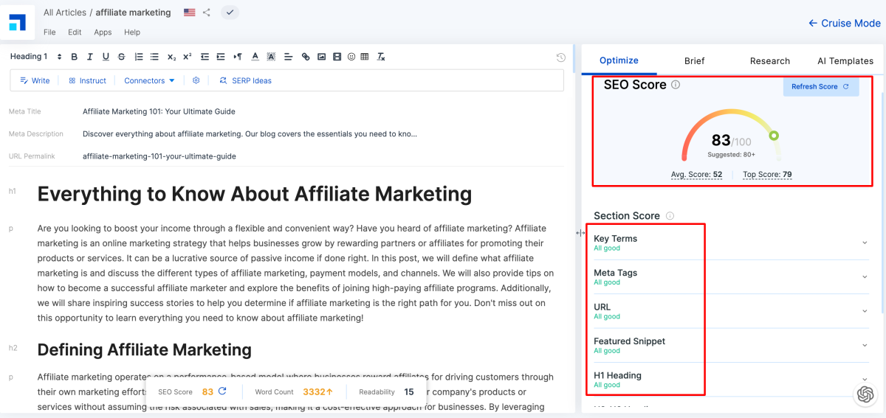The image size is (886, 418).
Task: Click the insert image icon
Action: [321, 57]
